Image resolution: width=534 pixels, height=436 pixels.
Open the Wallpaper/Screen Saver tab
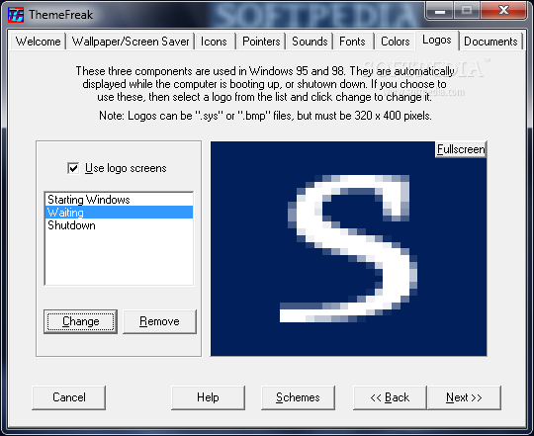tap(131, 42)
